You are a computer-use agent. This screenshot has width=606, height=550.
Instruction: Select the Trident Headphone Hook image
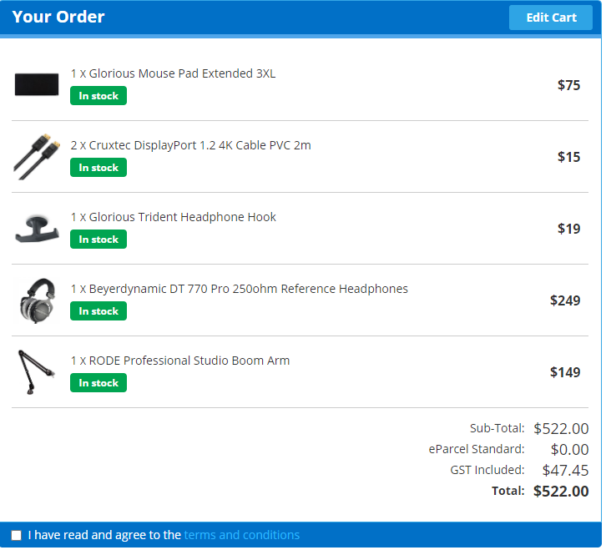point(37,229)
